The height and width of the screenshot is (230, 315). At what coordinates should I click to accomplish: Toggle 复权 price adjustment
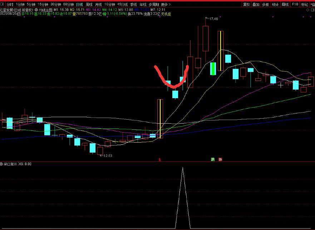pos(246,5)
